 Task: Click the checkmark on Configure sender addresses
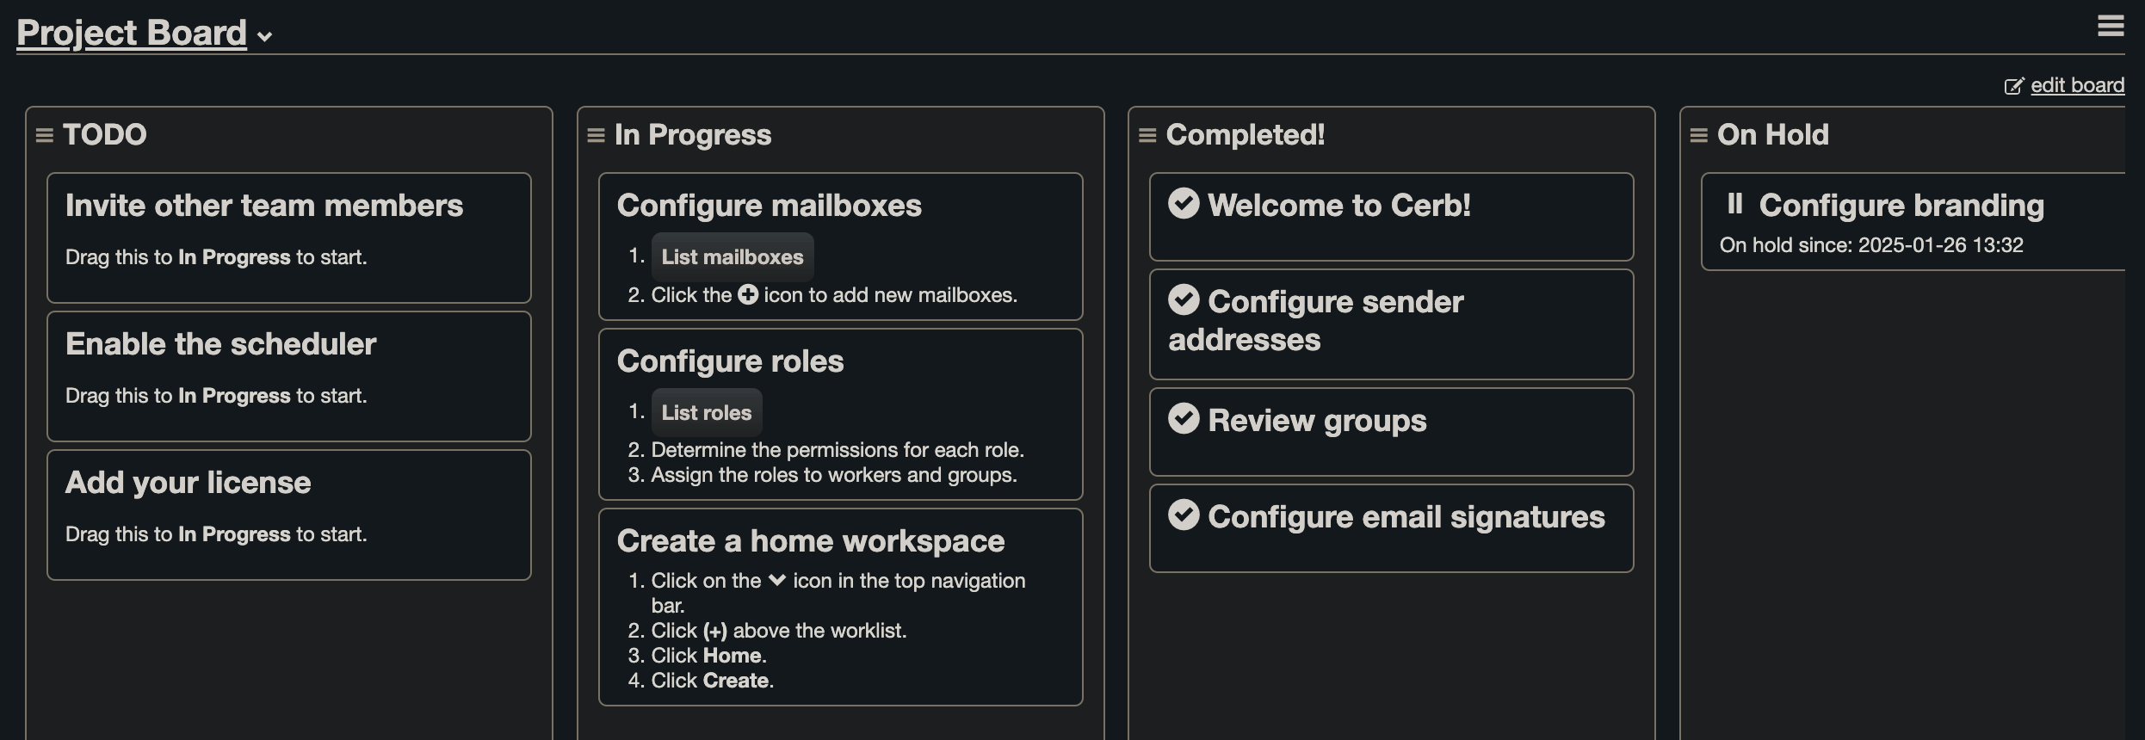[x=1184, y=299]
